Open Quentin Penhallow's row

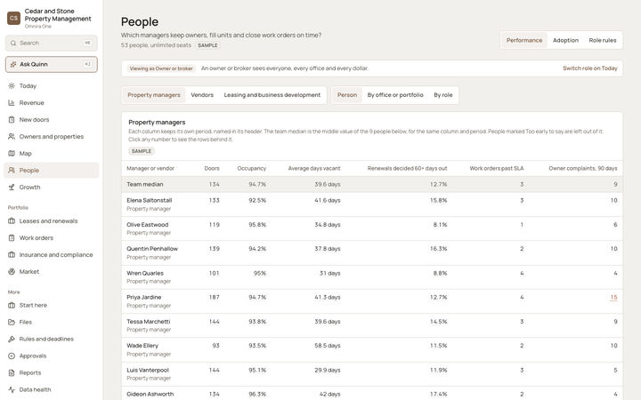(372, 252)
